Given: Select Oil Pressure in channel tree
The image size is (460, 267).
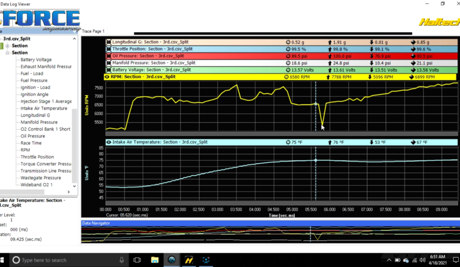Looking at the screenshot, I should [x=33, y=136].
